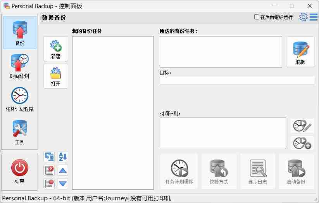Screen dimensions: 319x203
Task: Click the Personal Backup title bar app icon
Action: click(7, 6)
